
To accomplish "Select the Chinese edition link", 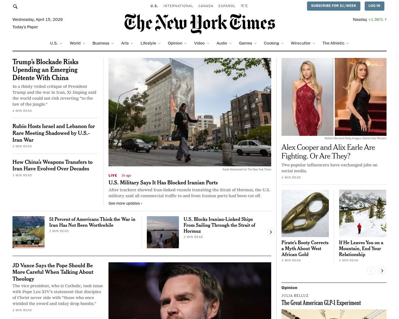I will [244, 6].
